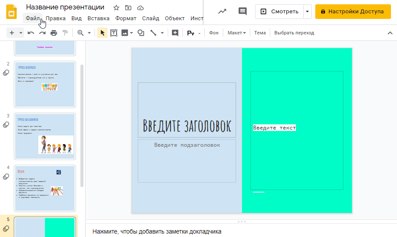This screenshot has height=237, width=397.
Task: Click the undo arrow icon
Action: coord(31,33)
